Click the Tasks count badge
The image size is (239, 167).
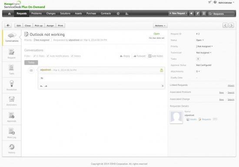[x=198, y=59]
